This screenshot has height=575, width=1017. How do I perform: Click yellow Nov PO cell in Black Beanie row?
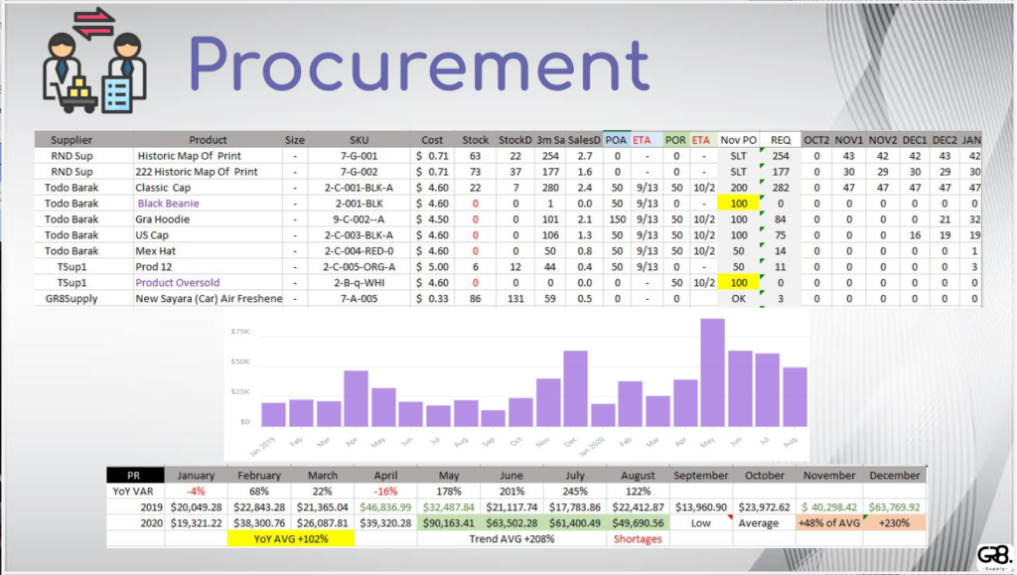point(738,203)
